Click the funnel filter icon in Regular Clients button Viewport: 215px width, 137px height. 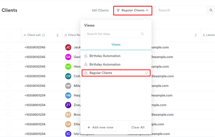pyautogui.click(x=118, y=10)
